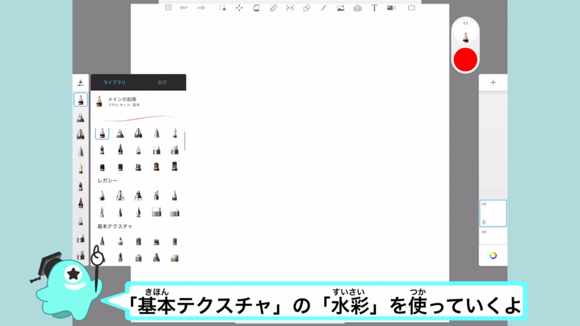
Task: Select the first brush in レガシー section
Action: point(102,195)
